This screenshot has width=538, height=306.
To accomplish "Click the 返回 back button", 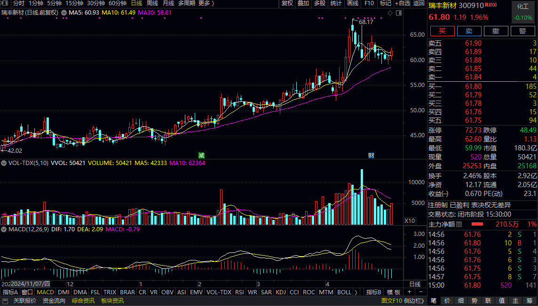I will click(x=419, y=3).
